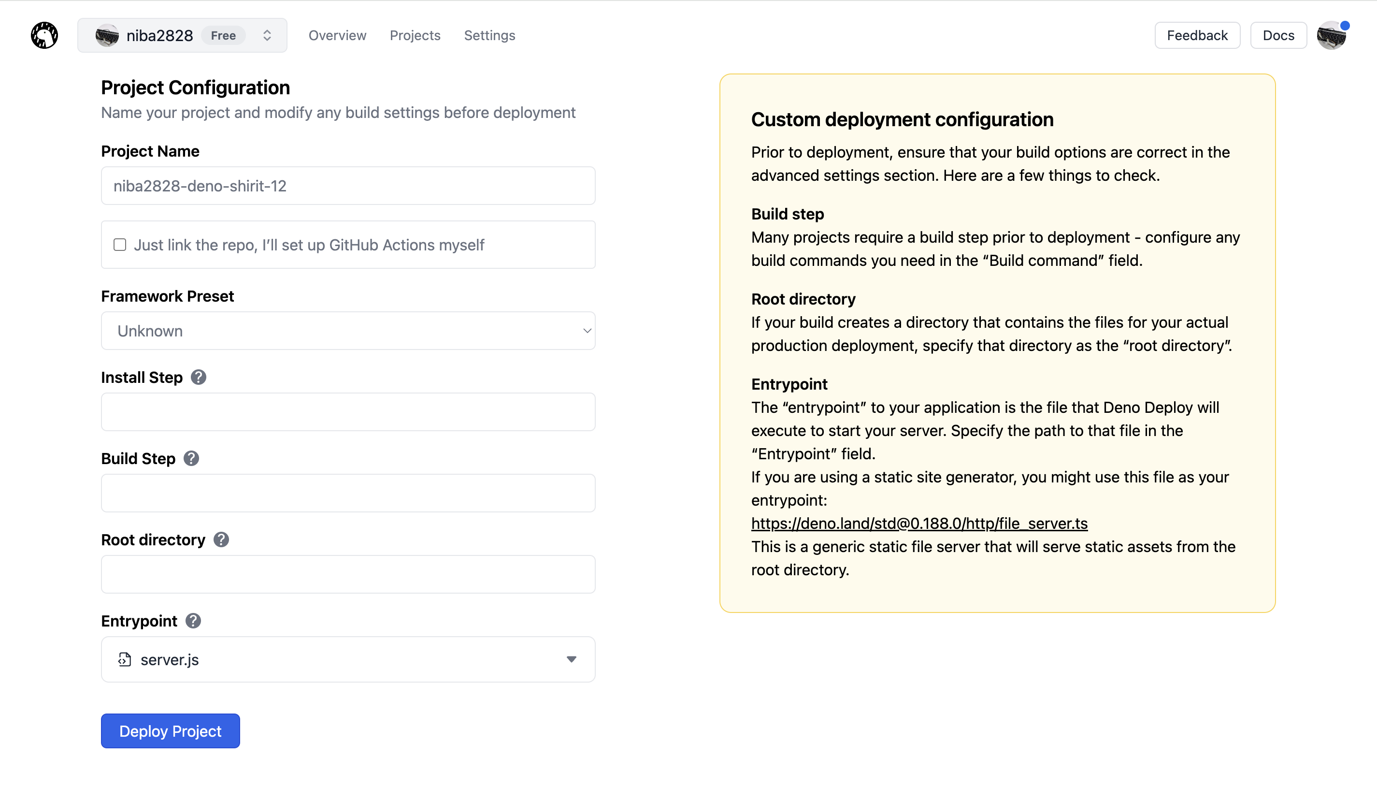This screenshot has width=1377, height=787.
Task: Click the Deno logo icon
Action: [x=44, y=36]
